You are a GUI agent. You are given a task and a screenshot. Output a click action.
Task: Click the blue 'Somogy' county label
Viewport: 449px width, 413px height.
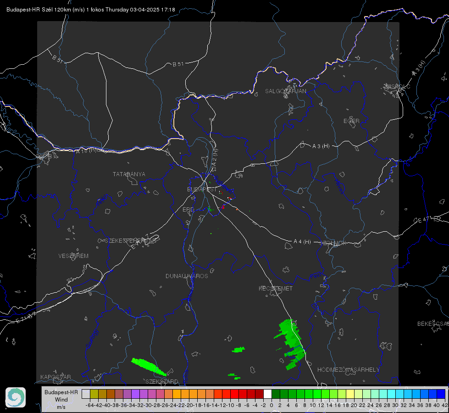point(92,339)
